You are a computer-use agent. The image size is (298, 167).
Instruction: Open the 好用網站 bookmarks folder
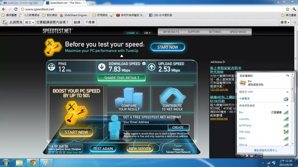tap(100, 15)
